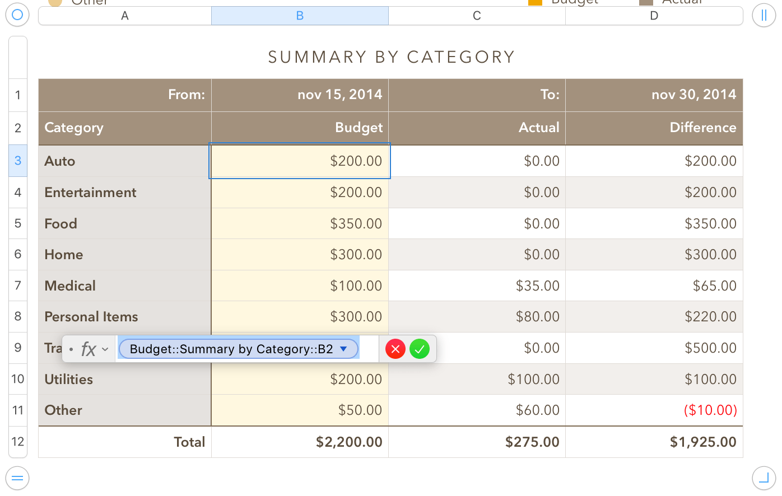The width and height of the screenshot is (782, 496).
Task: Click the orange Budget legend swatch
Action: click(535, 2)
